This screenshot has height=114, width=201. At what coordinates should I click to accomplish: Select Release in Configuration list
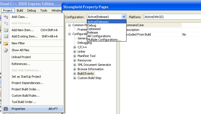coord(106,32)
